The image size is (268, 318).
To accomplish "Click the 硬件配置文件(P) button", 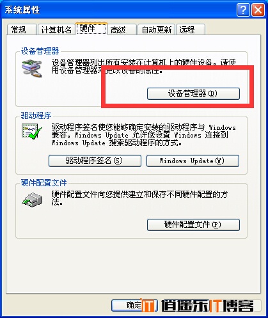I will point(193,225).
